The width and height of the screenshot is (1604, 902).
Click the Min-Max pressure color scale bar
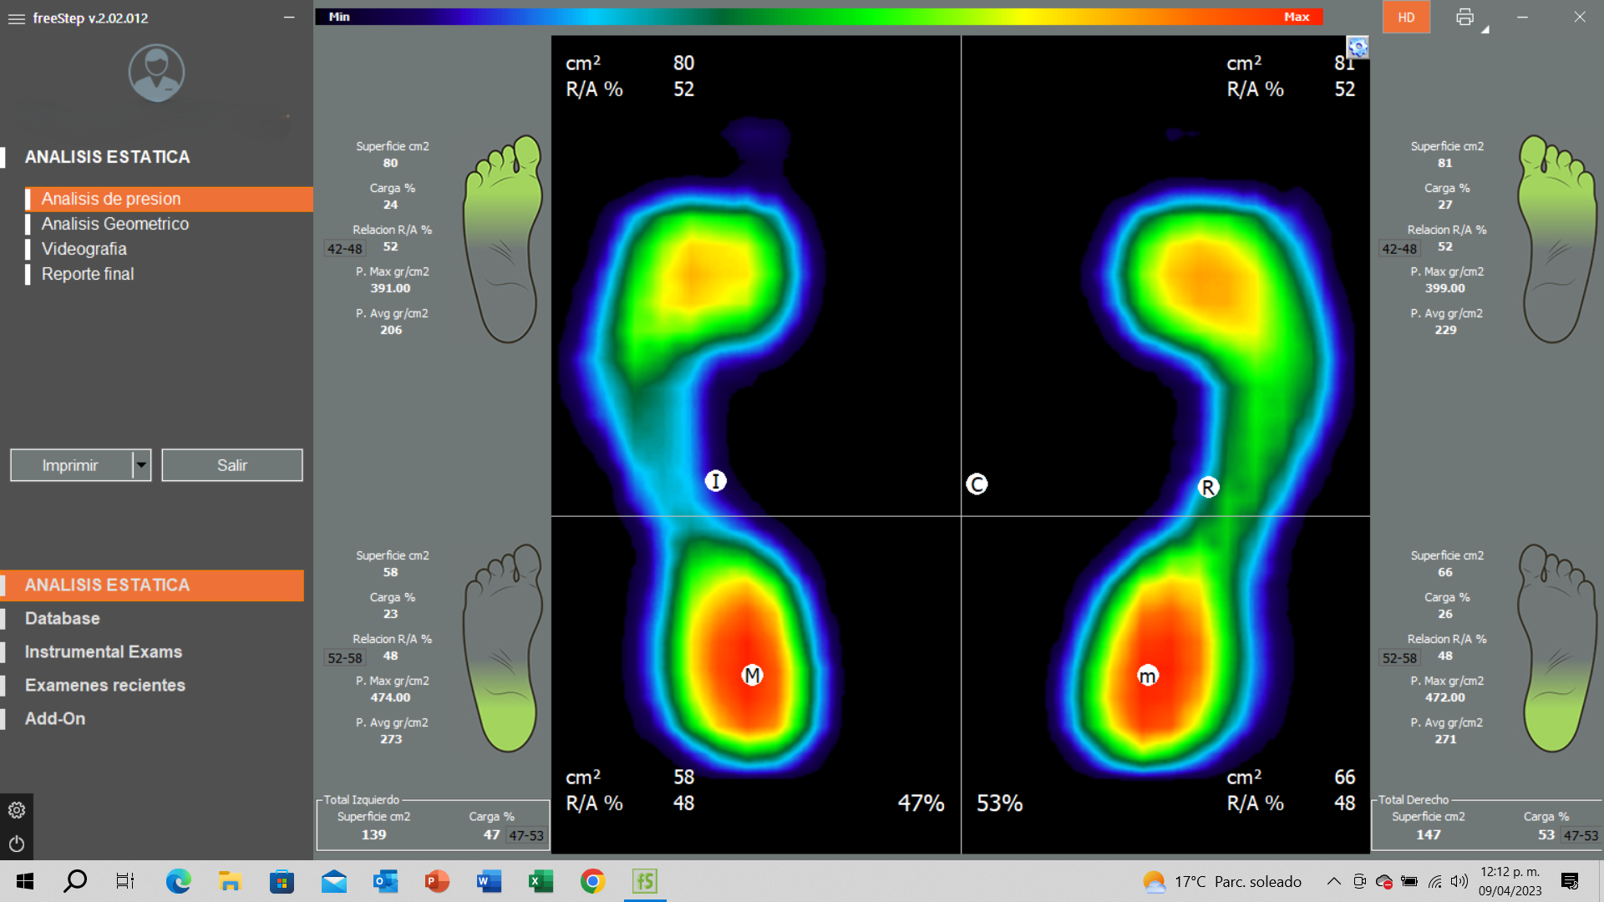click(x=819, y=17)
